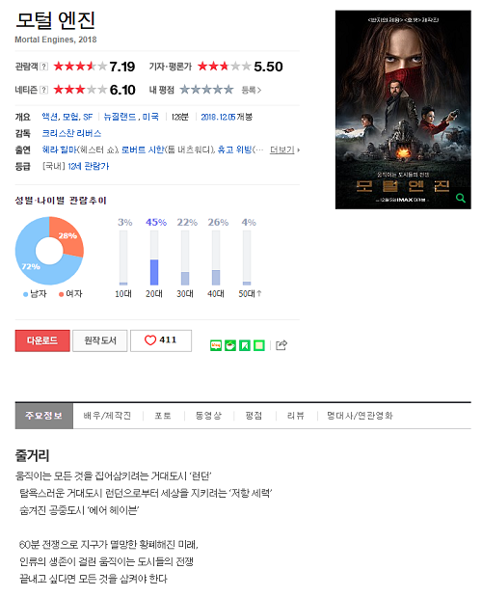Image resolution: width=482 pixels, height=597 pixels.
Task: Share the movie to Naver Blog
Action: (216, 345)
